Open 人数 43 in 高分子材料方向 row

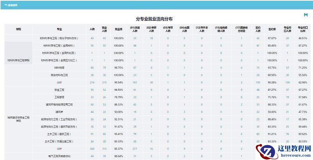pos(92,38)
